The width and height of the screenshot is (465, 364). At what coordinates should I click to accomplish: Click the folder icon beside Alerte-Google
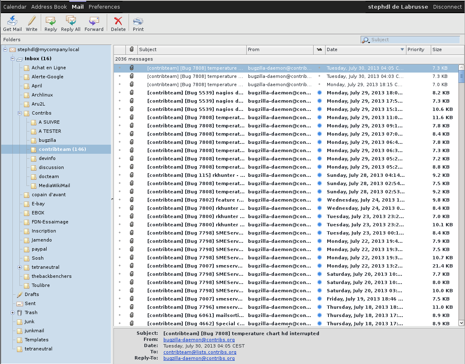point(27,77)
